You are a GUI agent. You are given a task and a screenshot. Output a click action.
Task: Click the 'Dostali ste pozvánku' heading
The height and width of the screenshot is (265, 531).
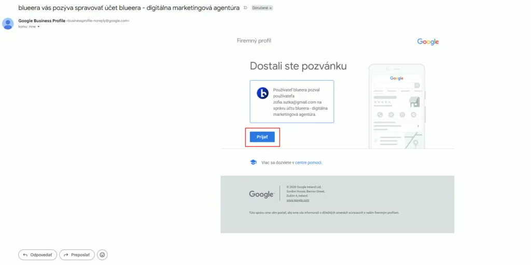coord(298,66)
